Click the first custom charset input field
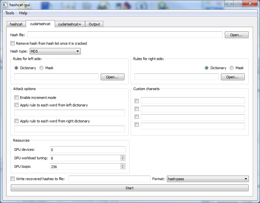260x203 pixels. [193, 101]
